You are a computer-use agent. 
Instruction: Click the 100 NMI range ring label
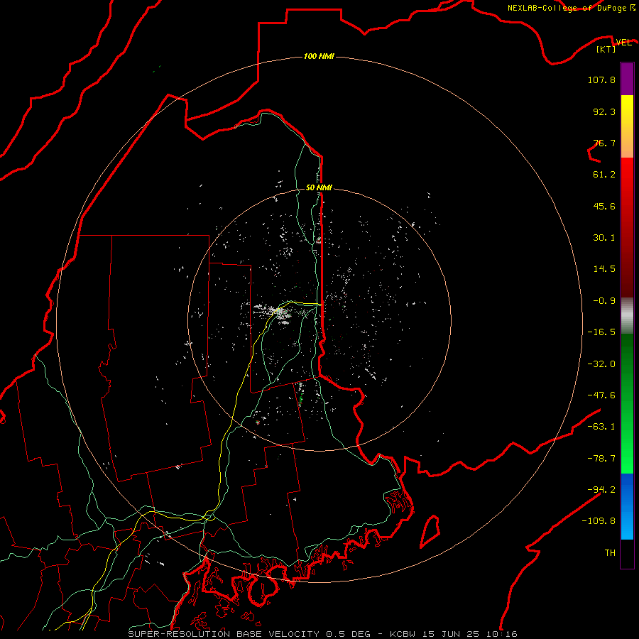(x=319, y=56)
